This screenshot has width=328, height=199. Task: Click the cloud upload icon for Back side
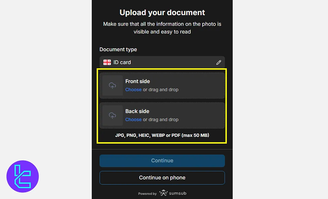pos(112,116)
